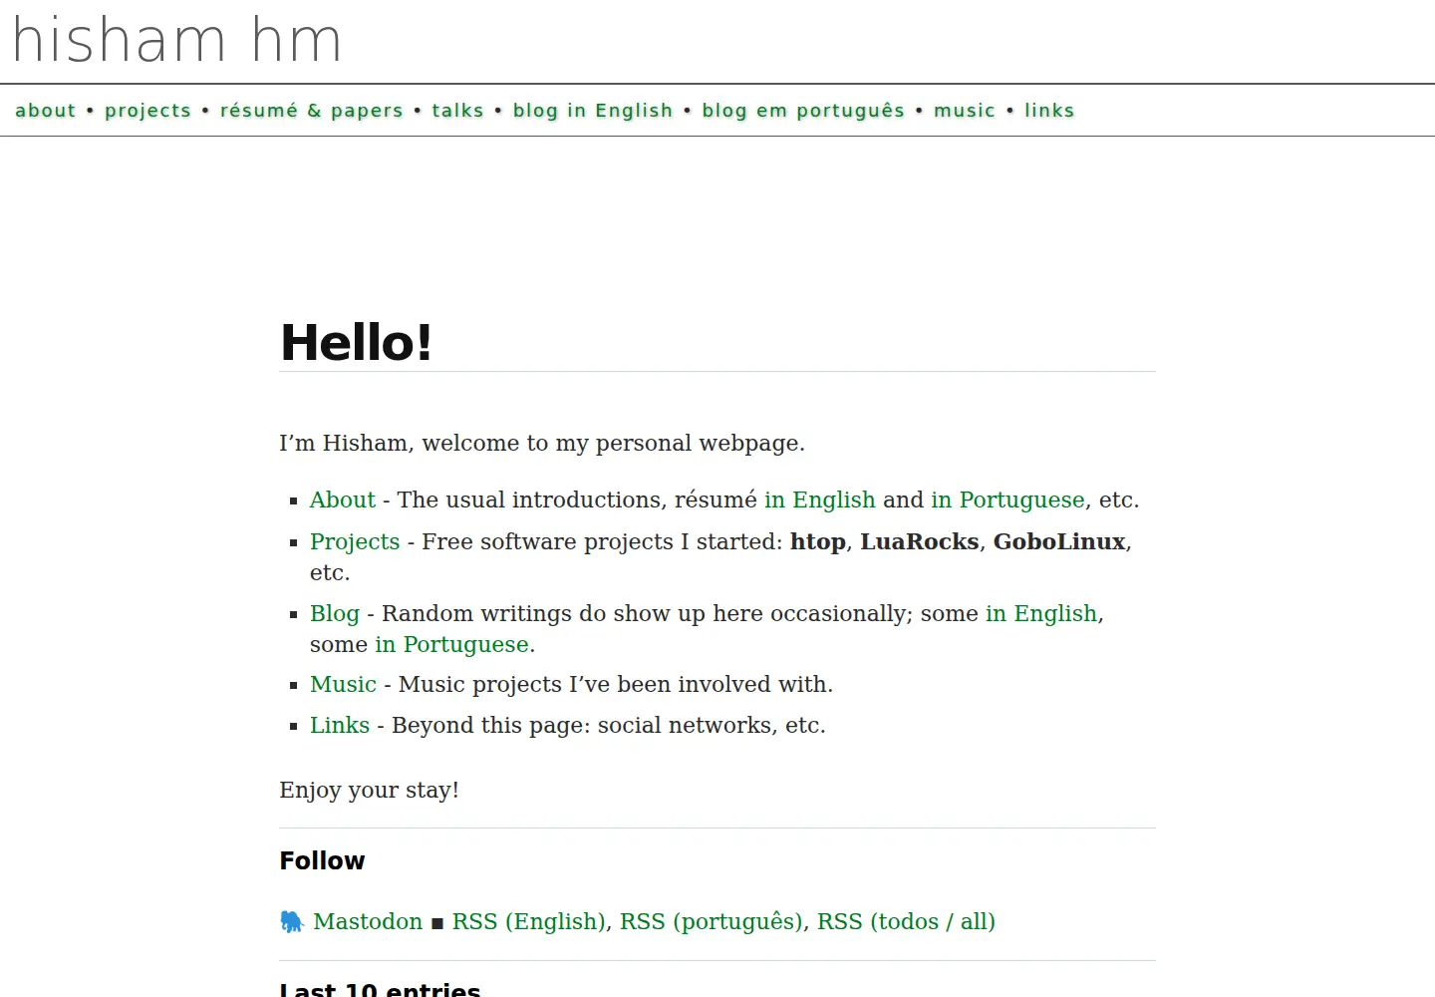Open résumé link 'in English'
This screenshot has width=1435, height=997.
pyautogui.click(x=820, y=499)
